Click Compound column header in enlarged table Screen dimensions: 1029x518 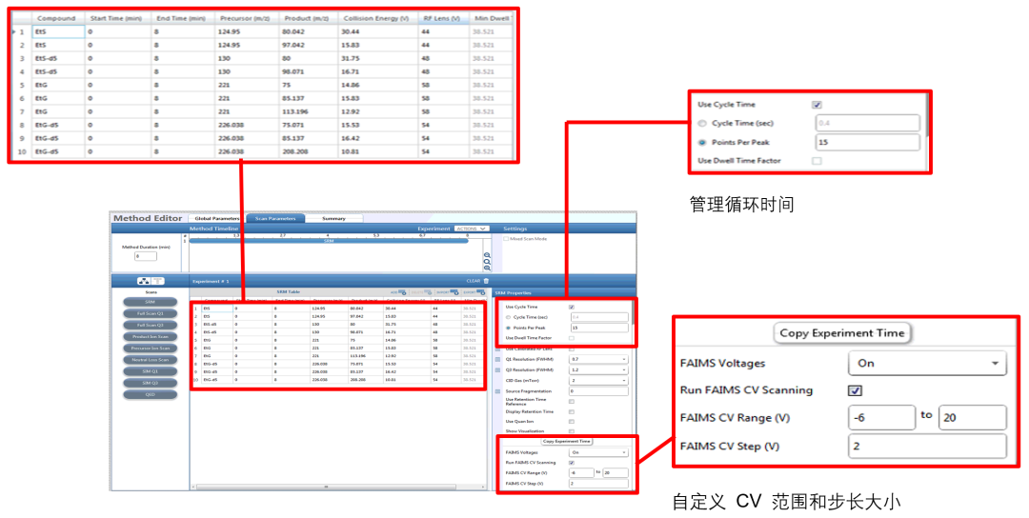[x=58, y=18]
